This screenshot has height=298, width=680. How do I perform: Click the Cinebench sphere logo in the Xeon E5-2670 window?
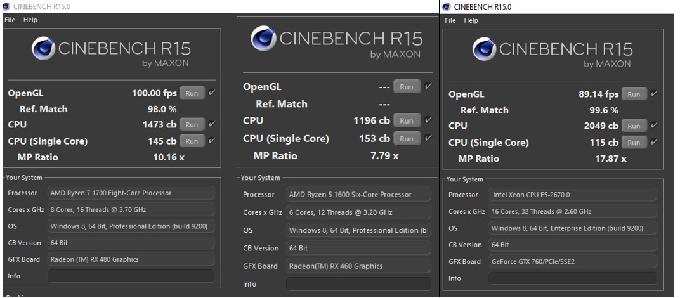point(485,49)
